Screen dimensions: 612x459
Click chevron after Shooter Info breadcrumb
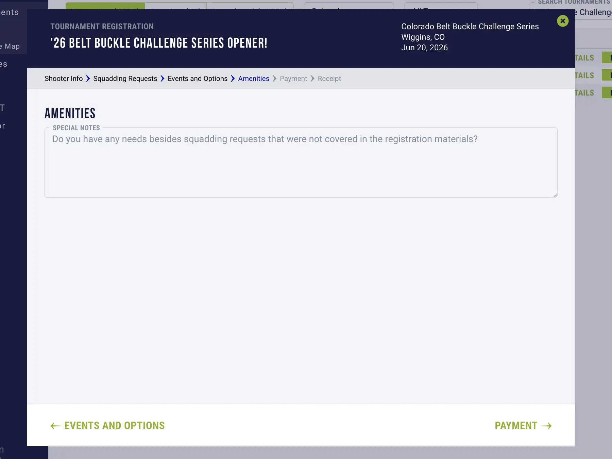[88, 79]
